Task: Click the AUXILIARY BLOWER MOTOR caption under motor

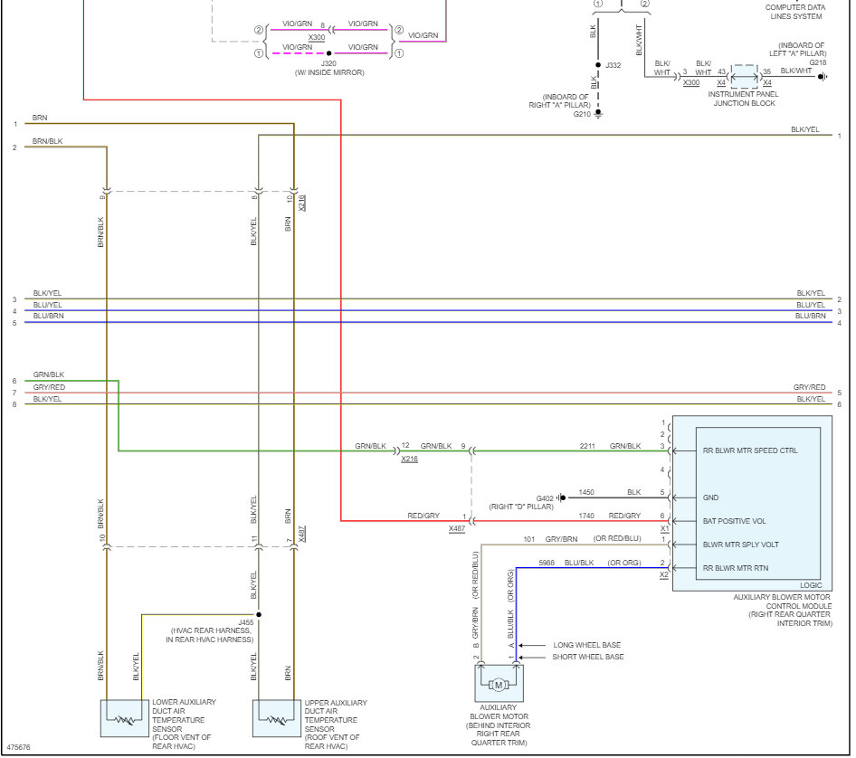Action: tap(498, 725)
